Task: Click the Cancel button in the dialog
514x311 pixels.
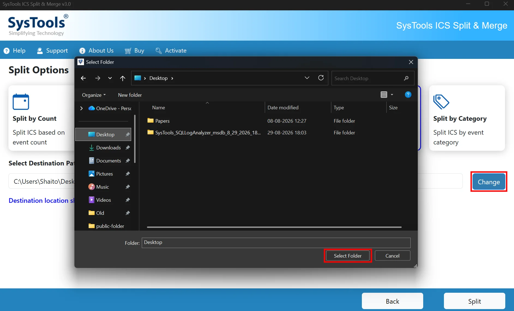Action: tap(392, 256)
